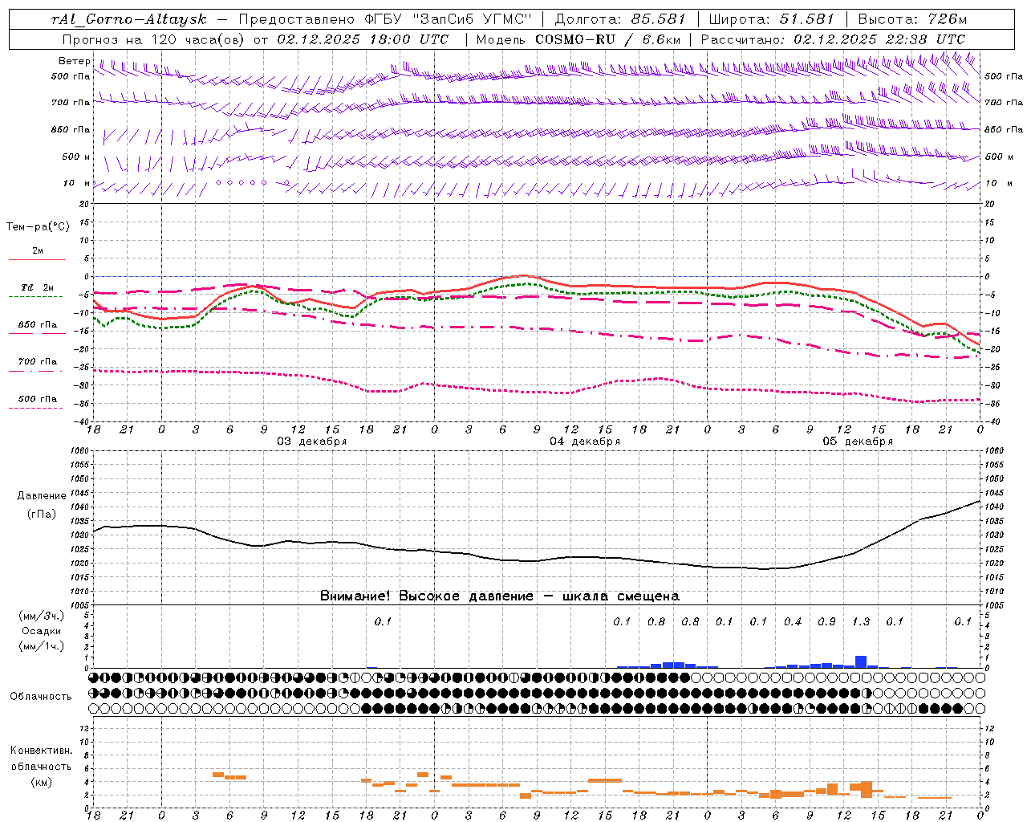Image resolution: width=1027 pixels, height=822 pixels.
Task: Click the '(мм/3ч.)' precipitation unit label
Action: point(42,616)
